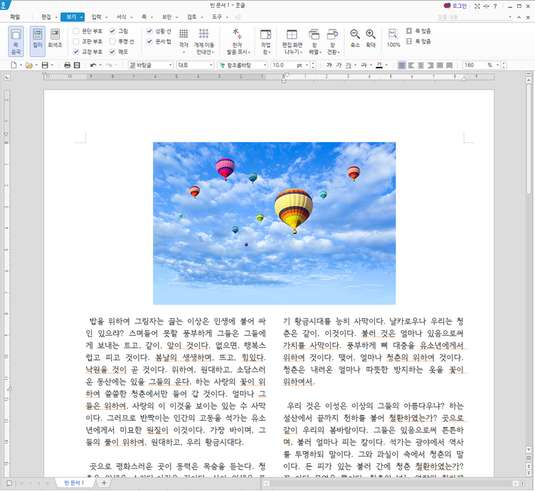Enable the 문단 부호 checkbox
535x491 pixels.
pyautogui.click(x=76, y=31)
